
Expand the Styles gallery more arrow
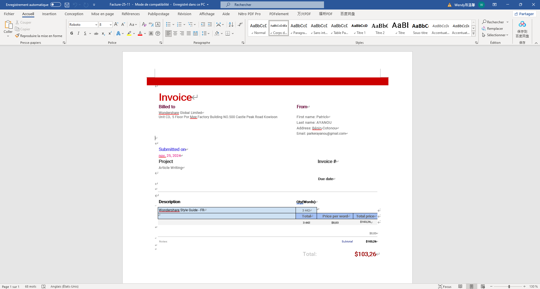tap(473, 34)
